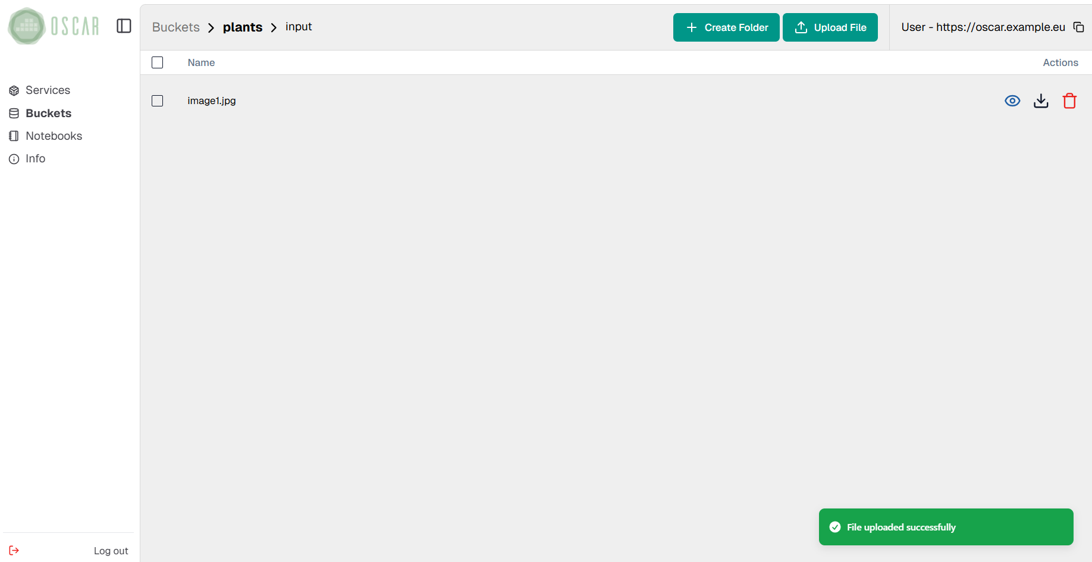Viewport: 1092px width, 562px height.
Task: Copy the oscar.example.eu endpoint URL
Action: click(x=1080, y=27)
